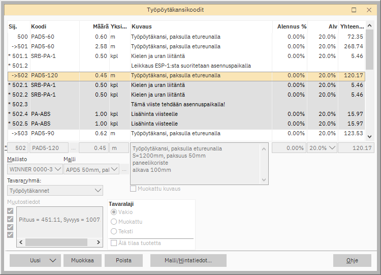Viewport: 381px width, 275px height.
Task: Select row 503 PAD5-90 in the list
Action: (x=152, y=134)
